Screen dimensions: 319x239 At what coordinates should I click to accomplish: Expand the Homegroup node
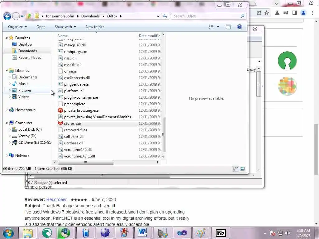point(7,110)
